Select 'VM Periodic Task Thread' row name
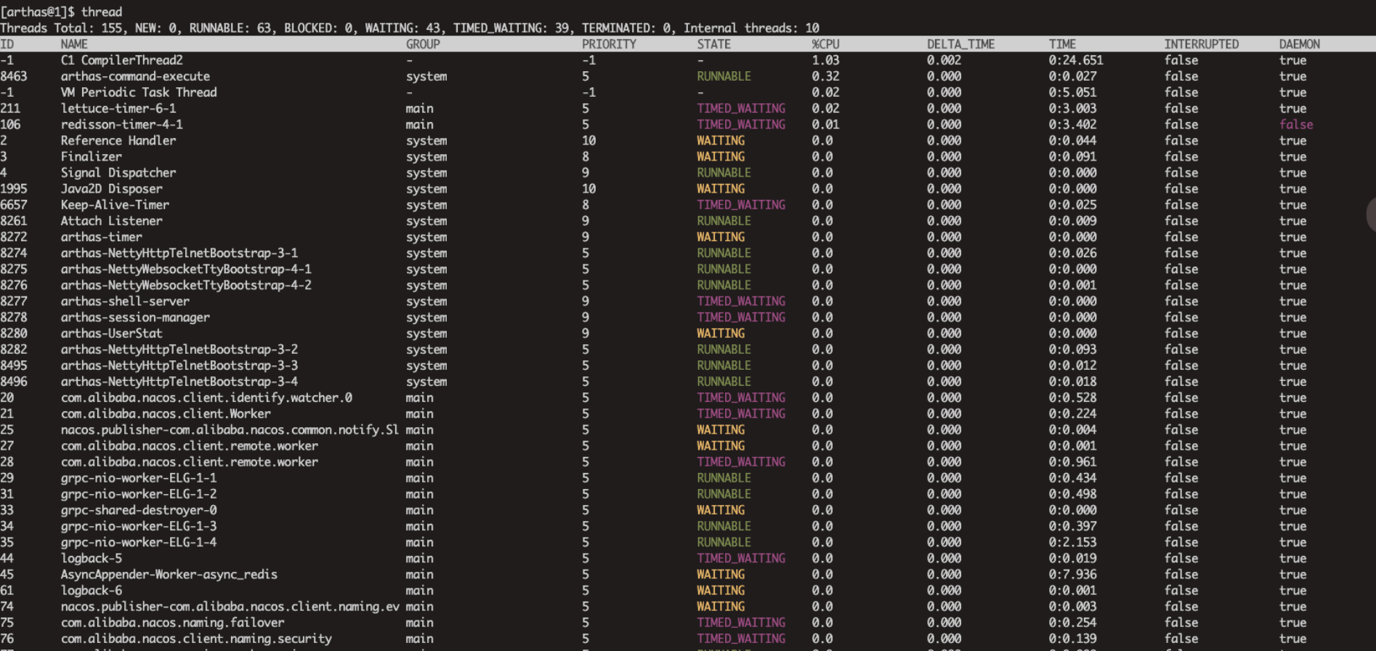 tap(139, 92)
